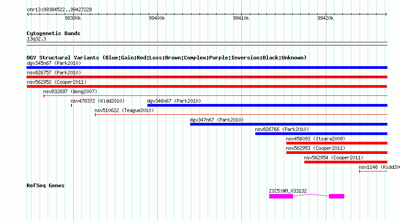
Task: Click the 13q32.3 cytogenetic band label
Action: pyautogui.click(x=36, y=39)
